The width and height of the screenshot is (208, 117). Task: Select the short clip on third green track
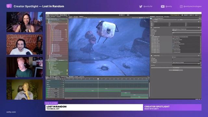click(x=126, y=93)
